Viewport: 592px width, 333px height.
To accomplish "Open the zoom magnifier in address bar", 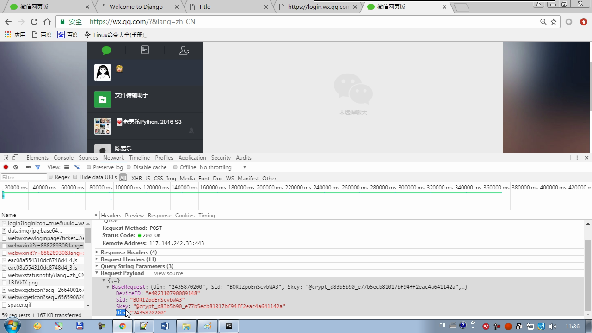I will point(543,22).
